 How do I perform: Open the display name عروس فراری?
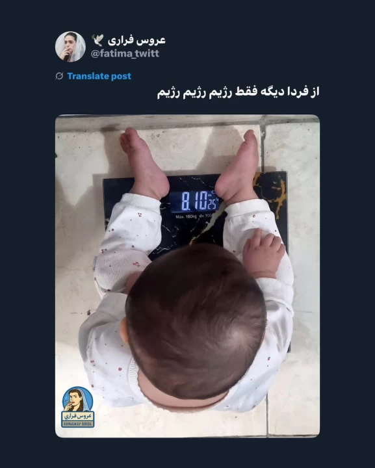[x=136, y=40]
